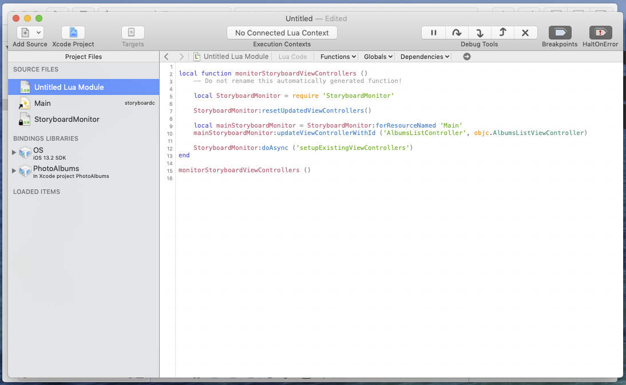Click the LOADED ITEMS section header
The width and height of the screenshot is (626, 385).
click(x=36, y=192)
